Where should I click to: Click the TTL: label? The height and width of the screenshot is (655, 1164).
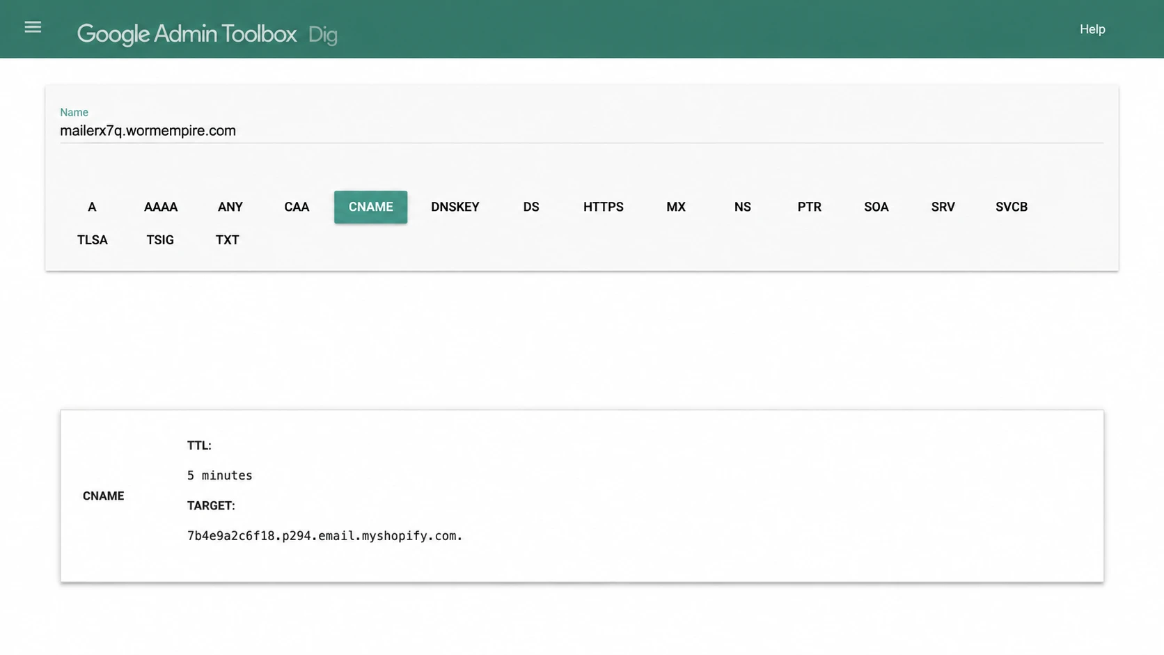[x=199, y=445]
